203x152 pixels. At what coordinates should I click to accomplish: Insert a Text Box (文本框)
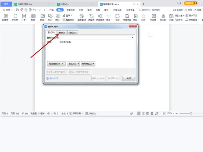(x=154, y=18)
